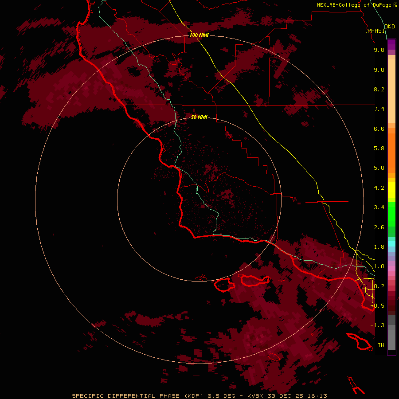Click the 2.6 value on the color scale
Screen dimensions: 399x399
379,227
